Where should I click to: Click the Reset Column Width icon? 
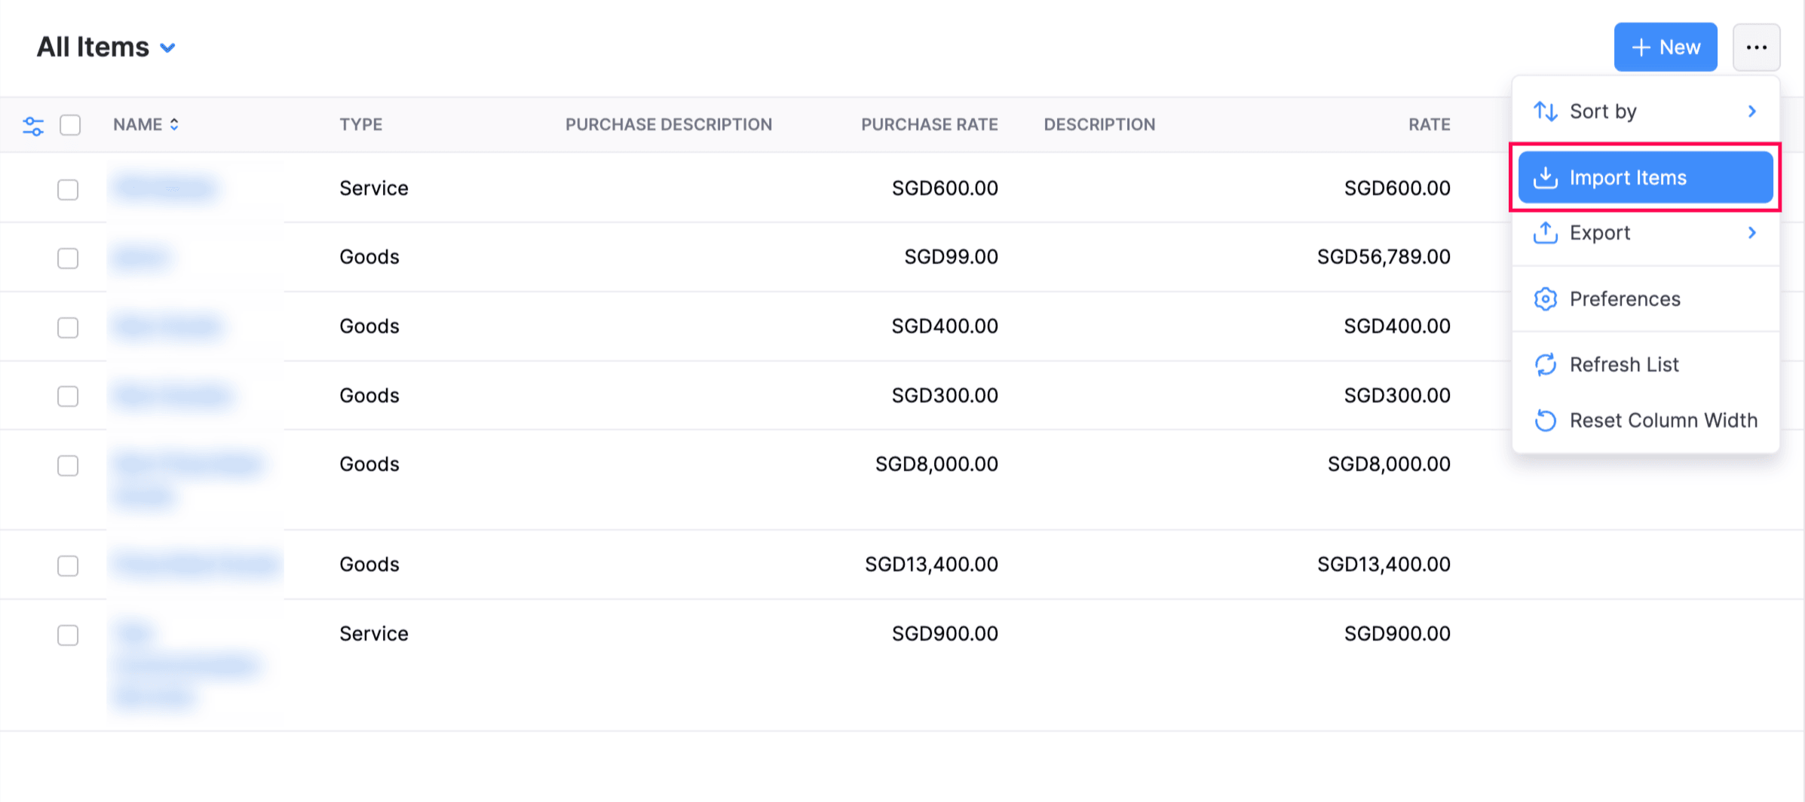(1546, 421)
